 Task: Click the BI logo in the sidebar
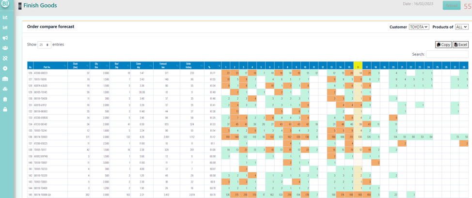(x=5, y=3)
